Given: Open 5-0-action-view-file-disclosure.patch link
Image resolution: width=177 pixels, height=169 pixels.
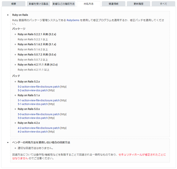Looking at the screenshot, I should pyautogui.click(x=39, y=114).
